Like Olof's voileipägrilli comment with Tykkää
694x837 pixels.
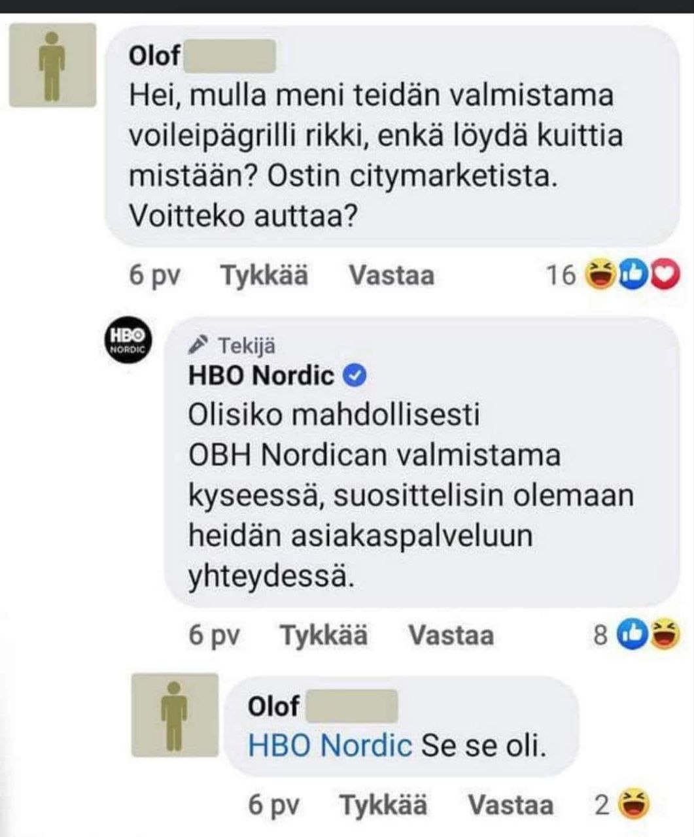click(264, 275)
